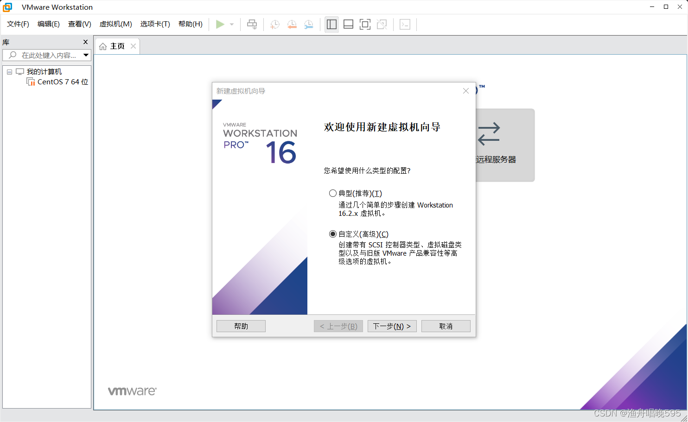Image resolution: width=688 pixels, height=422 pixels.
Task: Select My Computer in the library tree
Action: click(44, 72)
